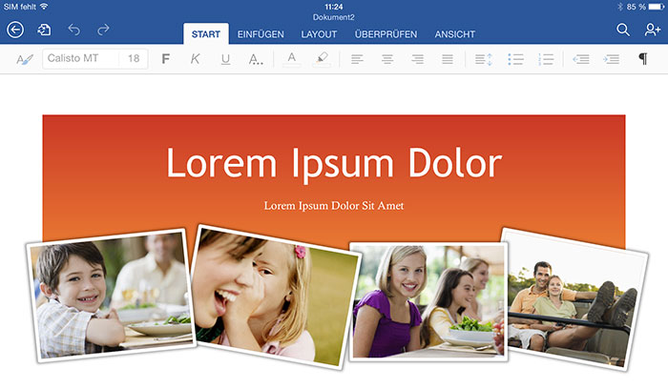Select the girl in purple photo
Image resolution: width=668 pixels, height=389 pixels.
click(x=428, y=301)
